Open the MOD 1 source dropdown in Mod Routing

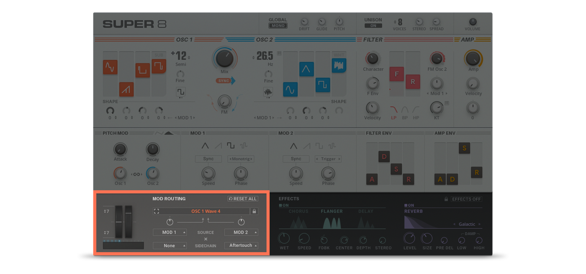[x=170, y=232]
